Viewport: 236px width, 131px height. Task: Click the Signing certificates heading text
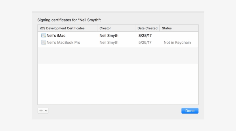click(69, 20)
